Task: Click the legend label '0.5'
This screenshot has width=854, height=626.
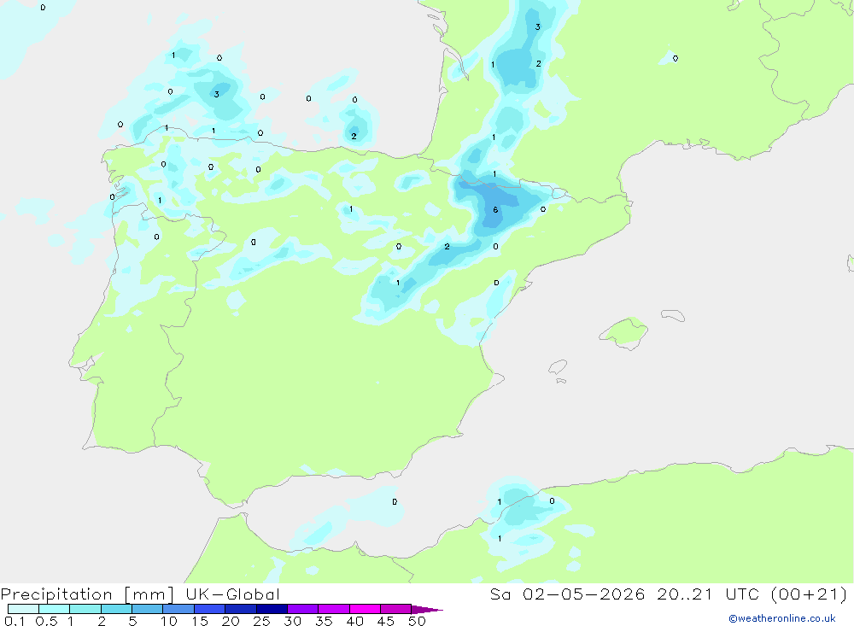Action: tap(46, 621)
